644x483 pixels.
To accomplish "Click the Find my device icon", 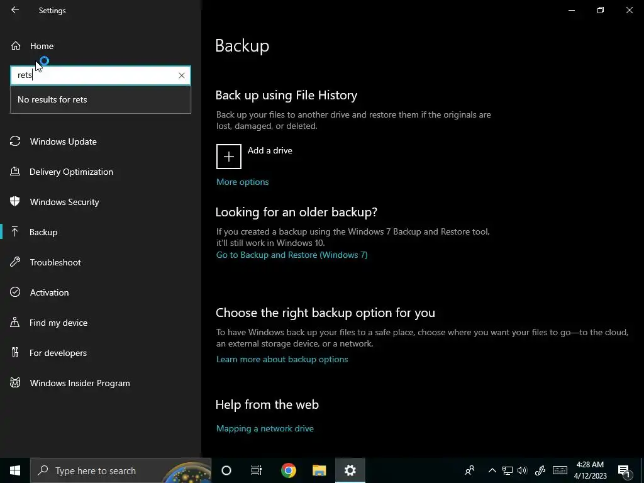I will pos(15,323).
